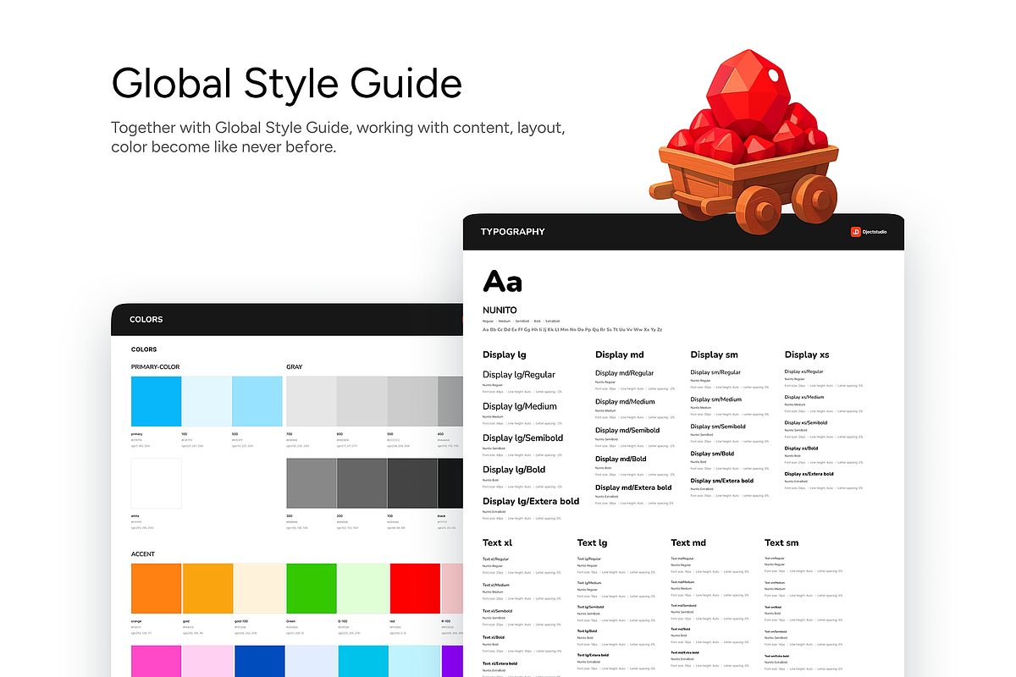Pick the gray 500 swatch
Image resolution: width=1016 pixels, height=677 pixels.
(412, 401)
